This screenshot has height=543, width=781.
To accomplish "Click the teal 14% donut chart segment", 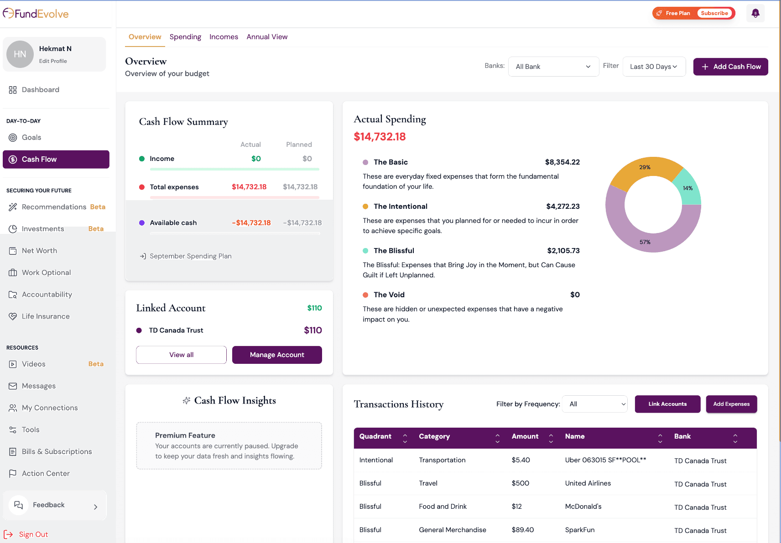I will point(688,188).
